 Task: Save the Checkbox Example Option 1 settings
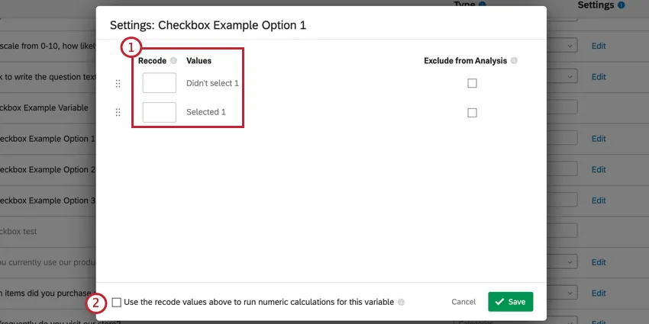click(x=510, y=302)
